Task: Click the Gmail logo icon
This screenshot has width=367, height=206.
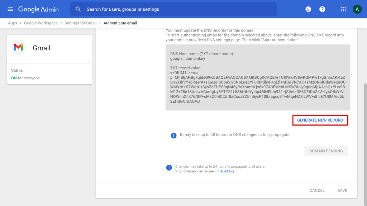Action: [x=18, y=48]
